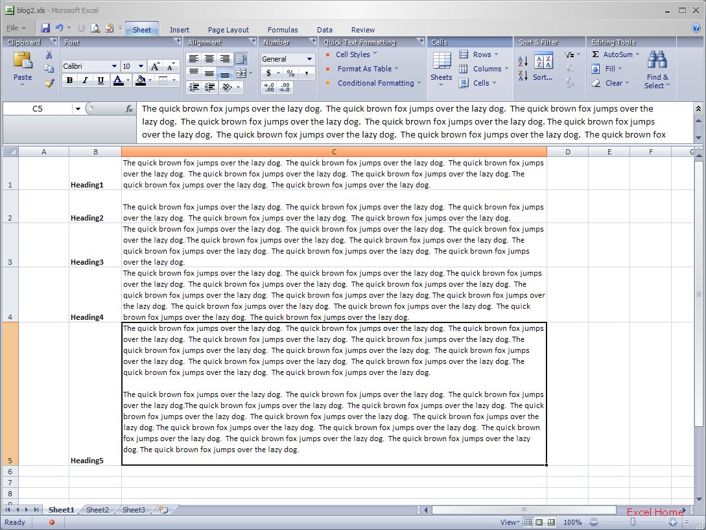This screenshot has height=530, width=706.
Task: Click the Name Box showing C5
Action: (x=38, y=108)
